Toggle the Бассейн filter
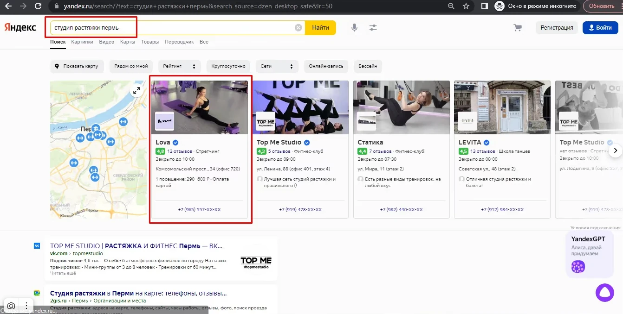 pyautogui.click(x=368, y=66)
